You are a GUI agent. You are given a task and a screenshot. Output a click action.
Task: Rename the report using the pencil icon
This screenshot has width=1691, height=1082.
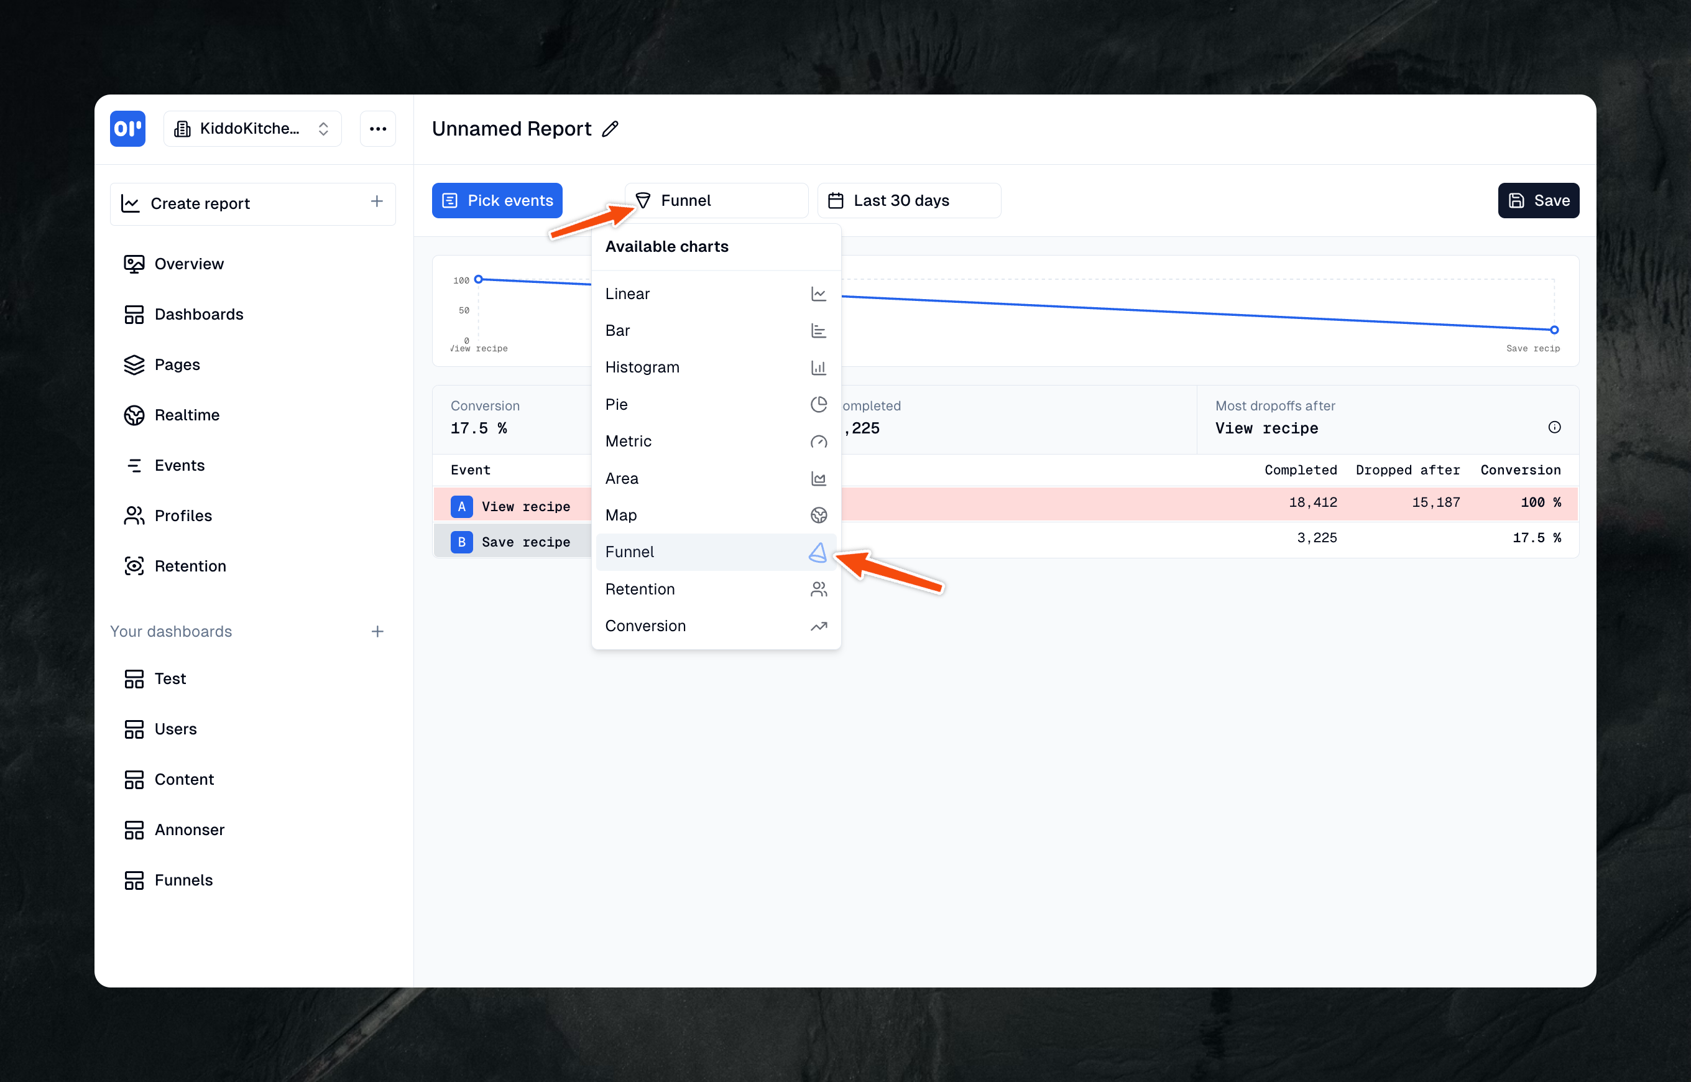pos(611,128)
